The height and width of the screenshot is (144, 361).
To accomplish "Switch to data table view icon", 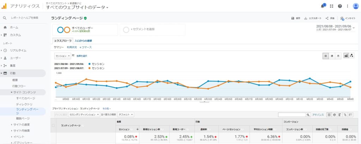I will [x=329, y=115].
